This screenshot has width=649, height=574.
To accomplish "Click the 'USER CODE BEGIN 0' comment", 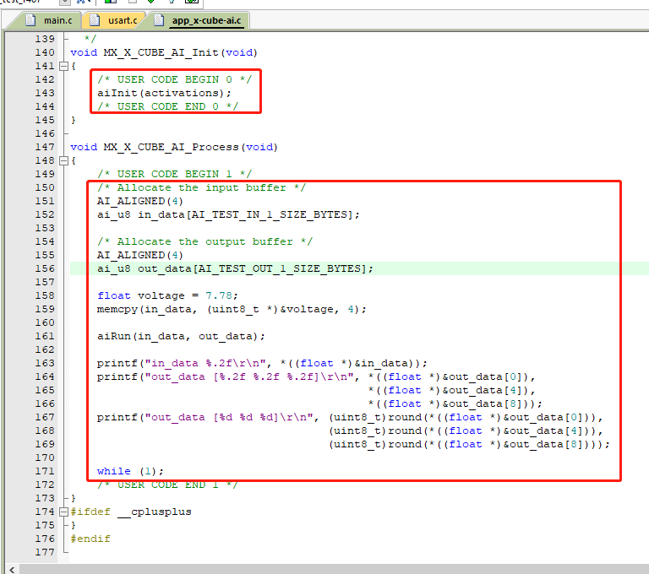I will click(x=174, y=79).
